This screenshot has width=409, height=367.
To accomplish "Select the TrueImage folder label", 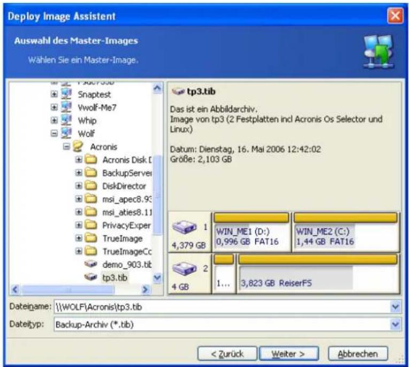I will pyautogui.click(x=122, y=238).
